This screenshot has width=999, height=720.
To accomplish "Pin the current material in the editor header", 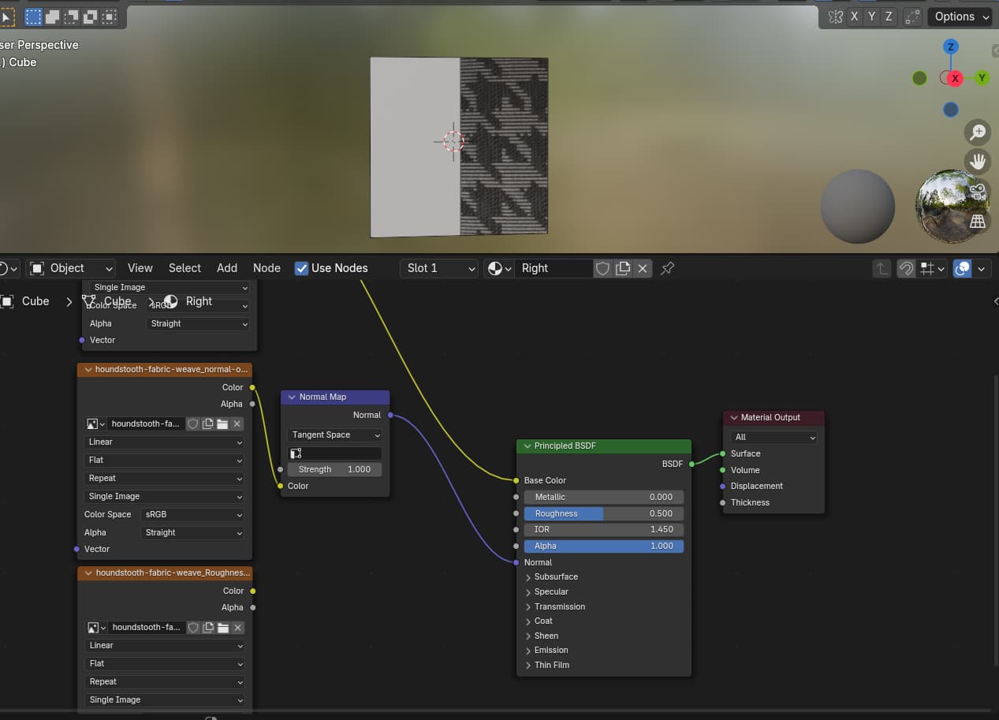I will pos(667,268).
